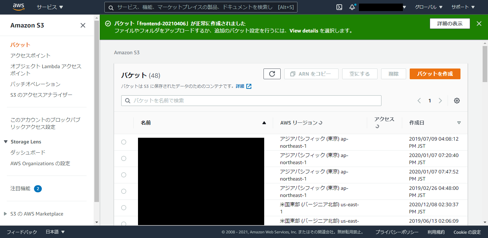The height and width of the screenshot is (238, 488).
Task: Click the 2019/06/13 02:06:09 date cell
Action: click(434, 221)
